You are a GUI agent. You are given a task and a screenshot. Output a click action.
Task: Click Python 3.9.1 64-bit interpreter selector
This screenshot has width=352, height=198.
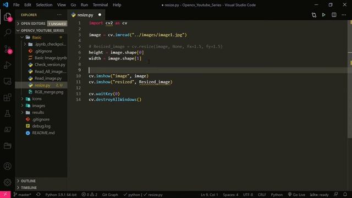pyautogui.click(x=61, y=195)
